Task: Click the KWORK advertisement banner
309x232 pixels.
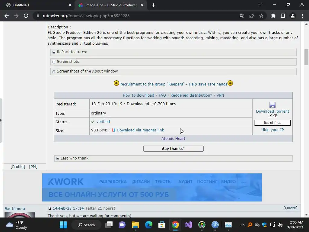Action: click(152, 187)
